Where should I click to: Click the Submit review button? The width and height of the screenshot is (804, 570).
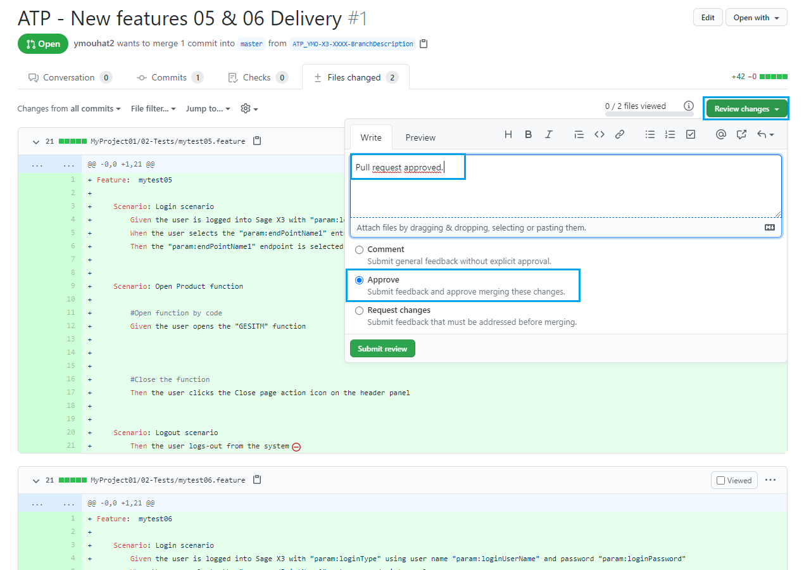click(x=382, y=349)
